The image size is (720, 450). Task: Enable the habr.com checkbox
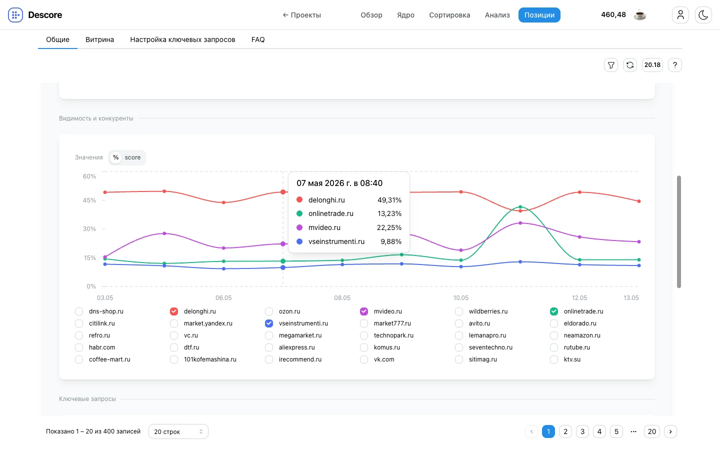79,347
